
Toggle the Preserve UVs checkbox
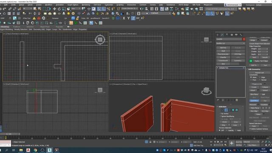tap(251, 84)
